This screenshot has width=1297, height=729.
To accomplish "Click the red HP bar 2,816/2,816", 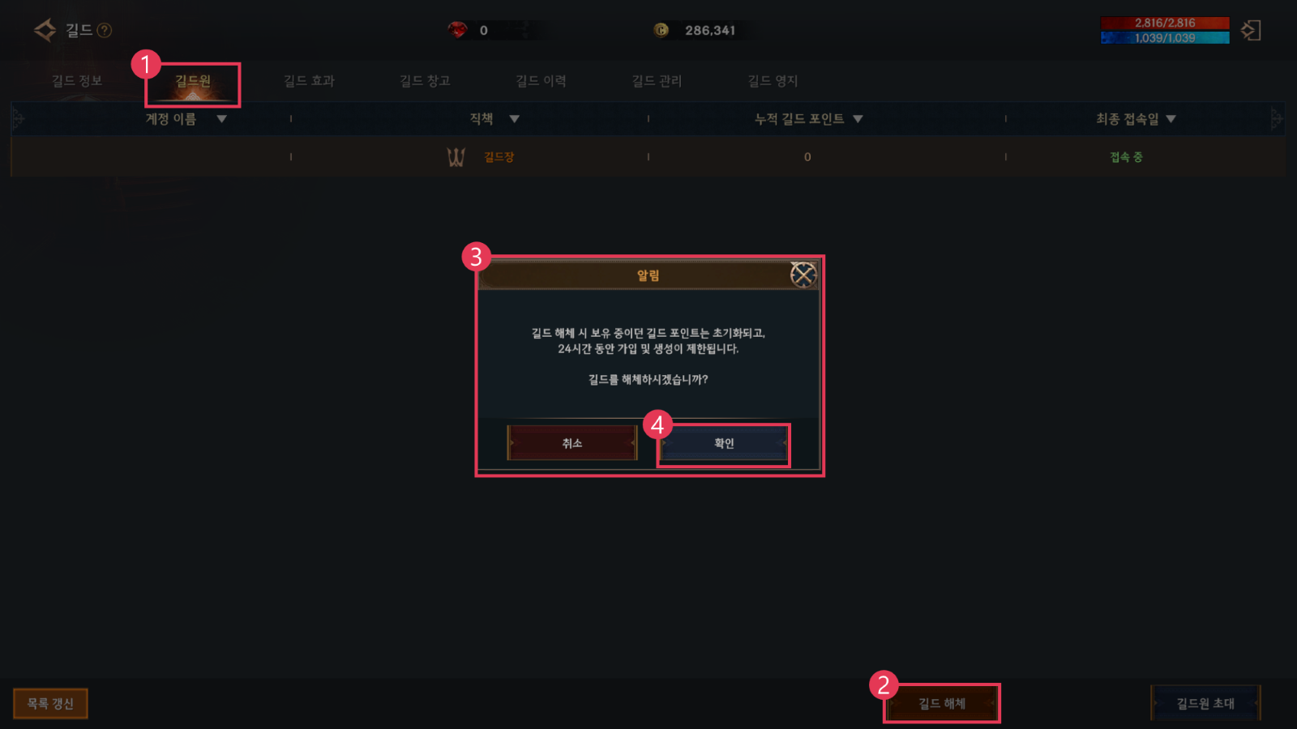I will tap(1165, 23).
